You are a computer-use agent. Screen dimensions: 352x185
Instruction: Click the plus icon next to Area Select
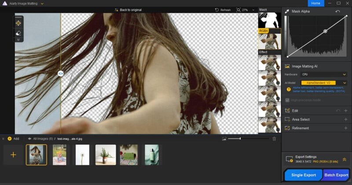click(345, 119)
